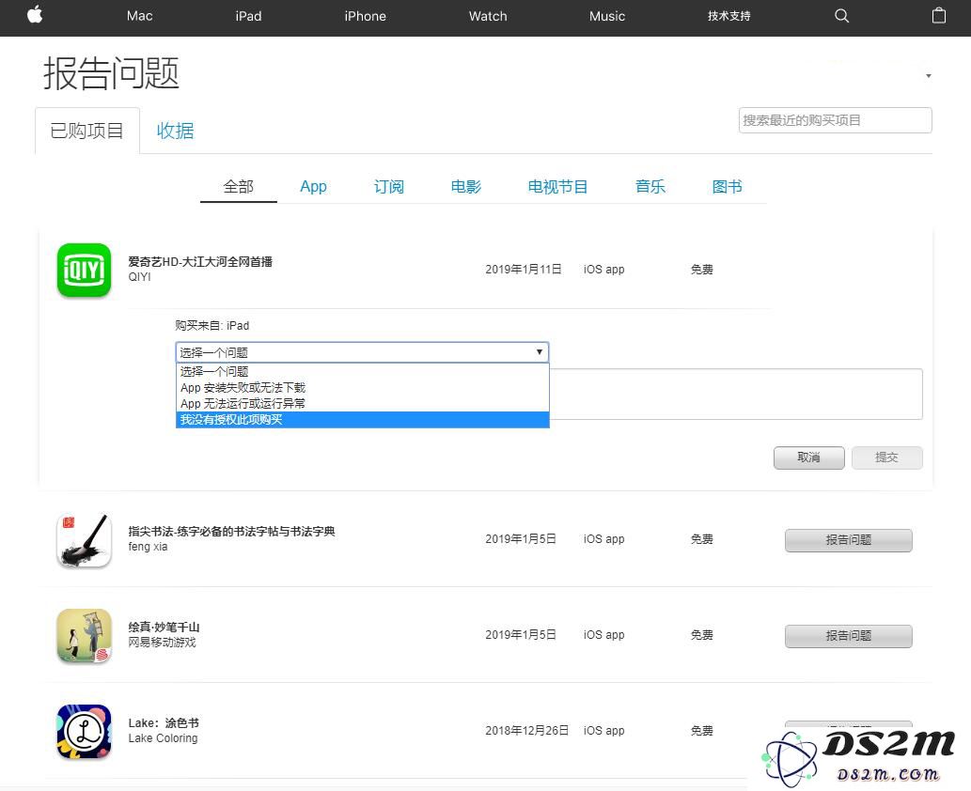Open Watch in top navigation
This screenshot has width=971, height=791.
[488, 16]
